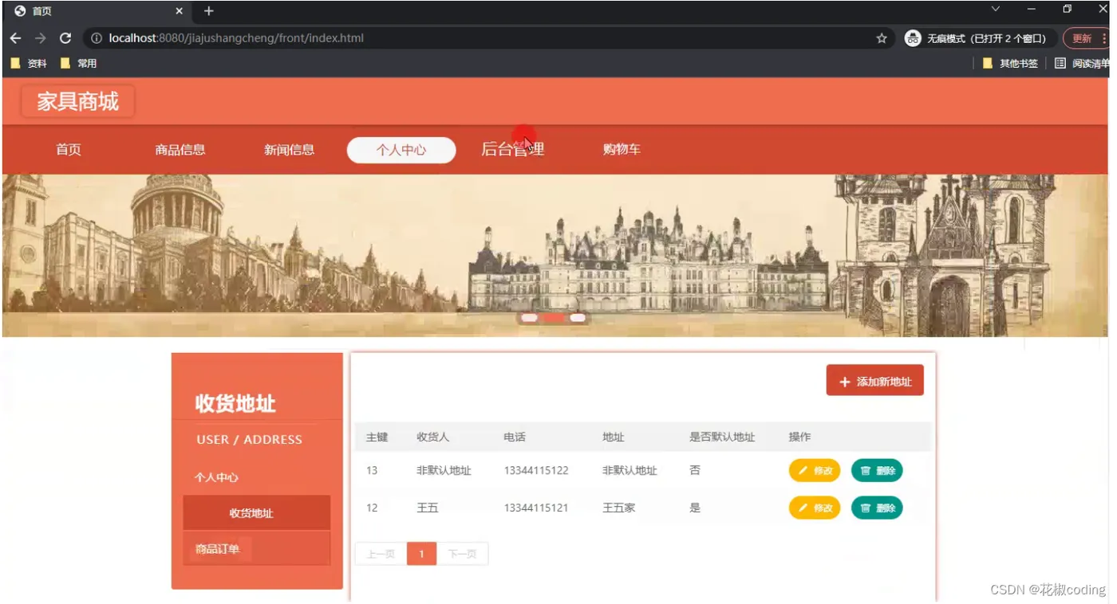Go to the next page with 下一页
This screenshot has width=1117, height=604.
462,554
